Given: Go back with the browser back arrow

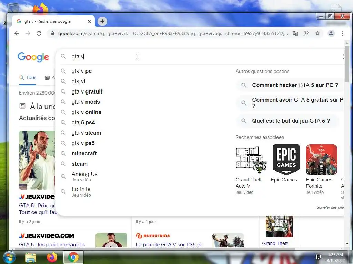Looking at the screenshot, I should pyautogui.click(x=17, y=33).
